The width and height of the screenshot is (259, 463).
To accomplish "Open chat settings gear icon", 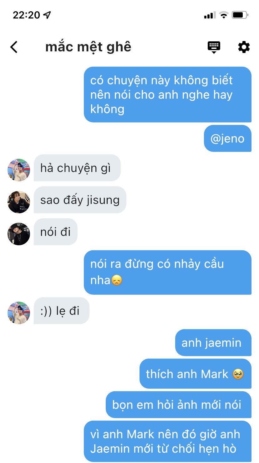I will click(244, 47).
